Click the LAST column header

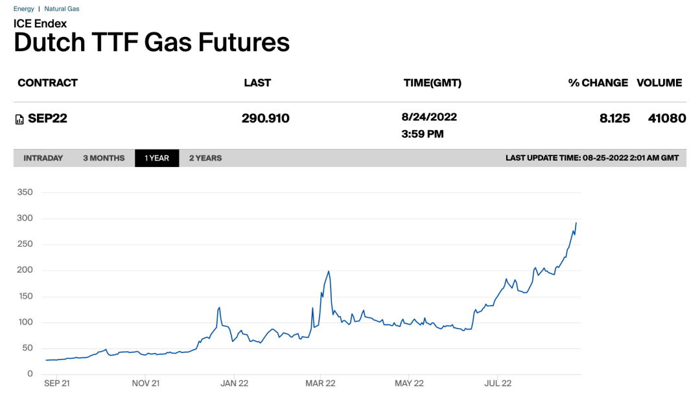[257, 83]
